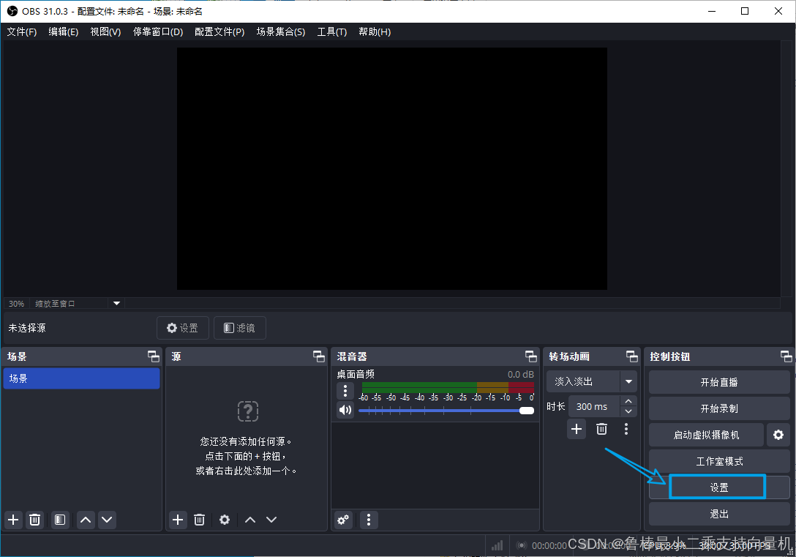Image resolution: width=796 pixels, height=557 pixels.
Task: Mute the 桌面音频 speaker icon
Action: [x=345, y=410]
